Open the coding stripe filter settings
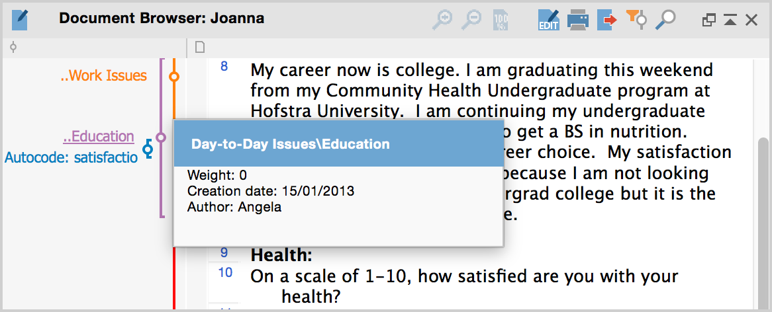The image size is (772, 312). click(x=636, y=20)
